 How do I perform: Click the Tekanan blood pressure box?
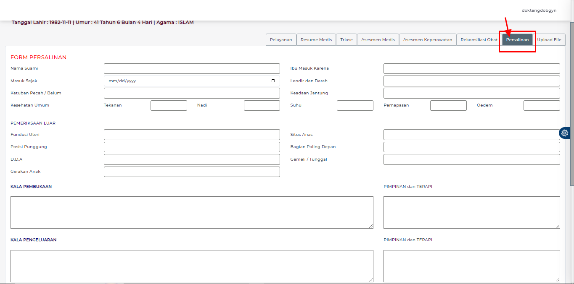[169, 105]
